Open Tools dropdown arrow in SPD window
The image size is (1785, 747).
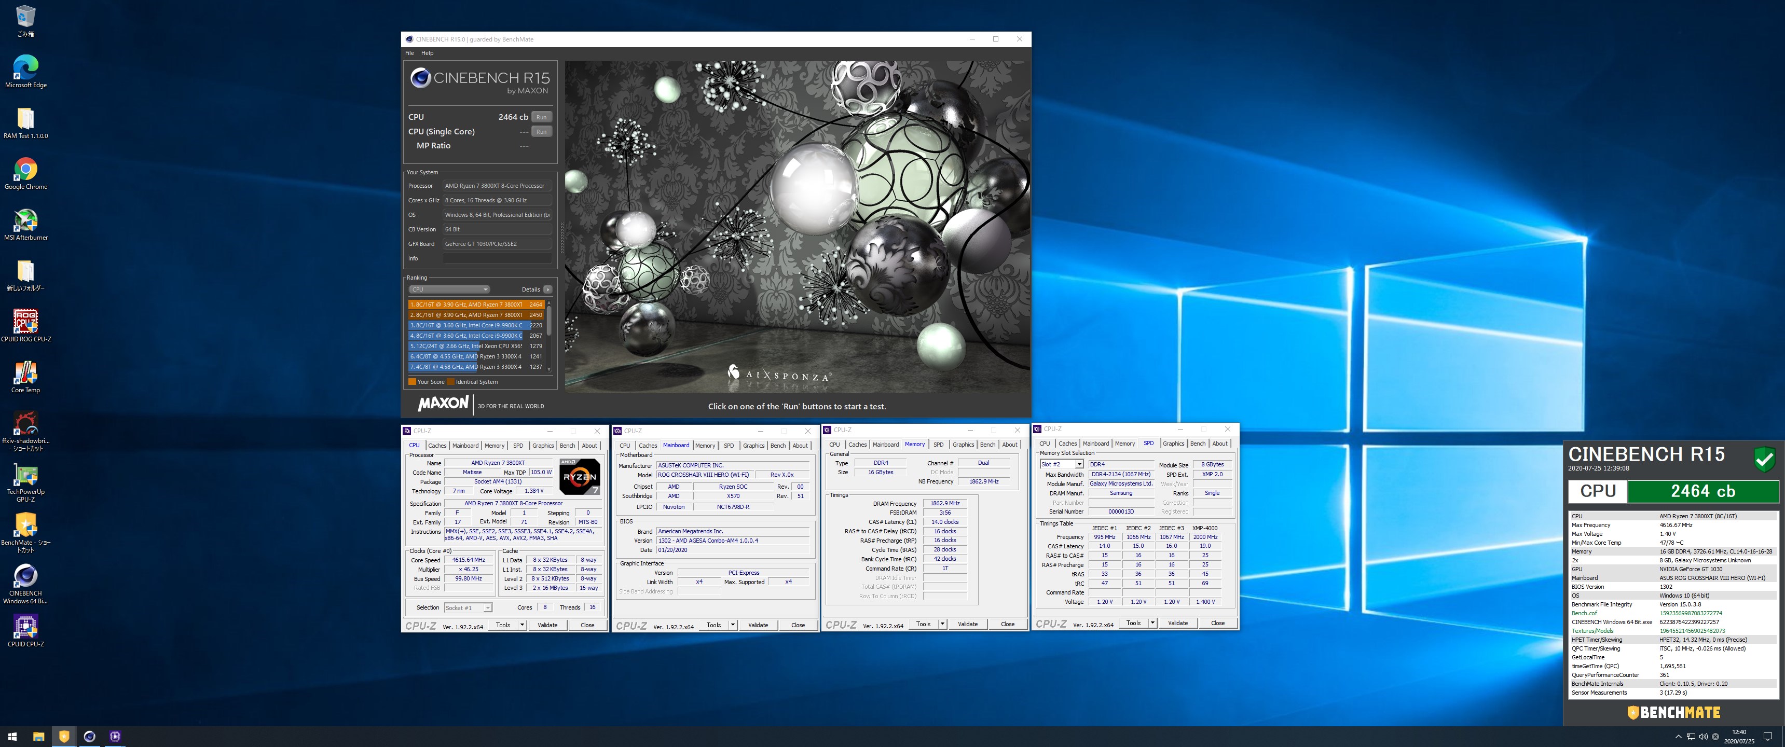pyautogui.click(x=1152, y=623)
